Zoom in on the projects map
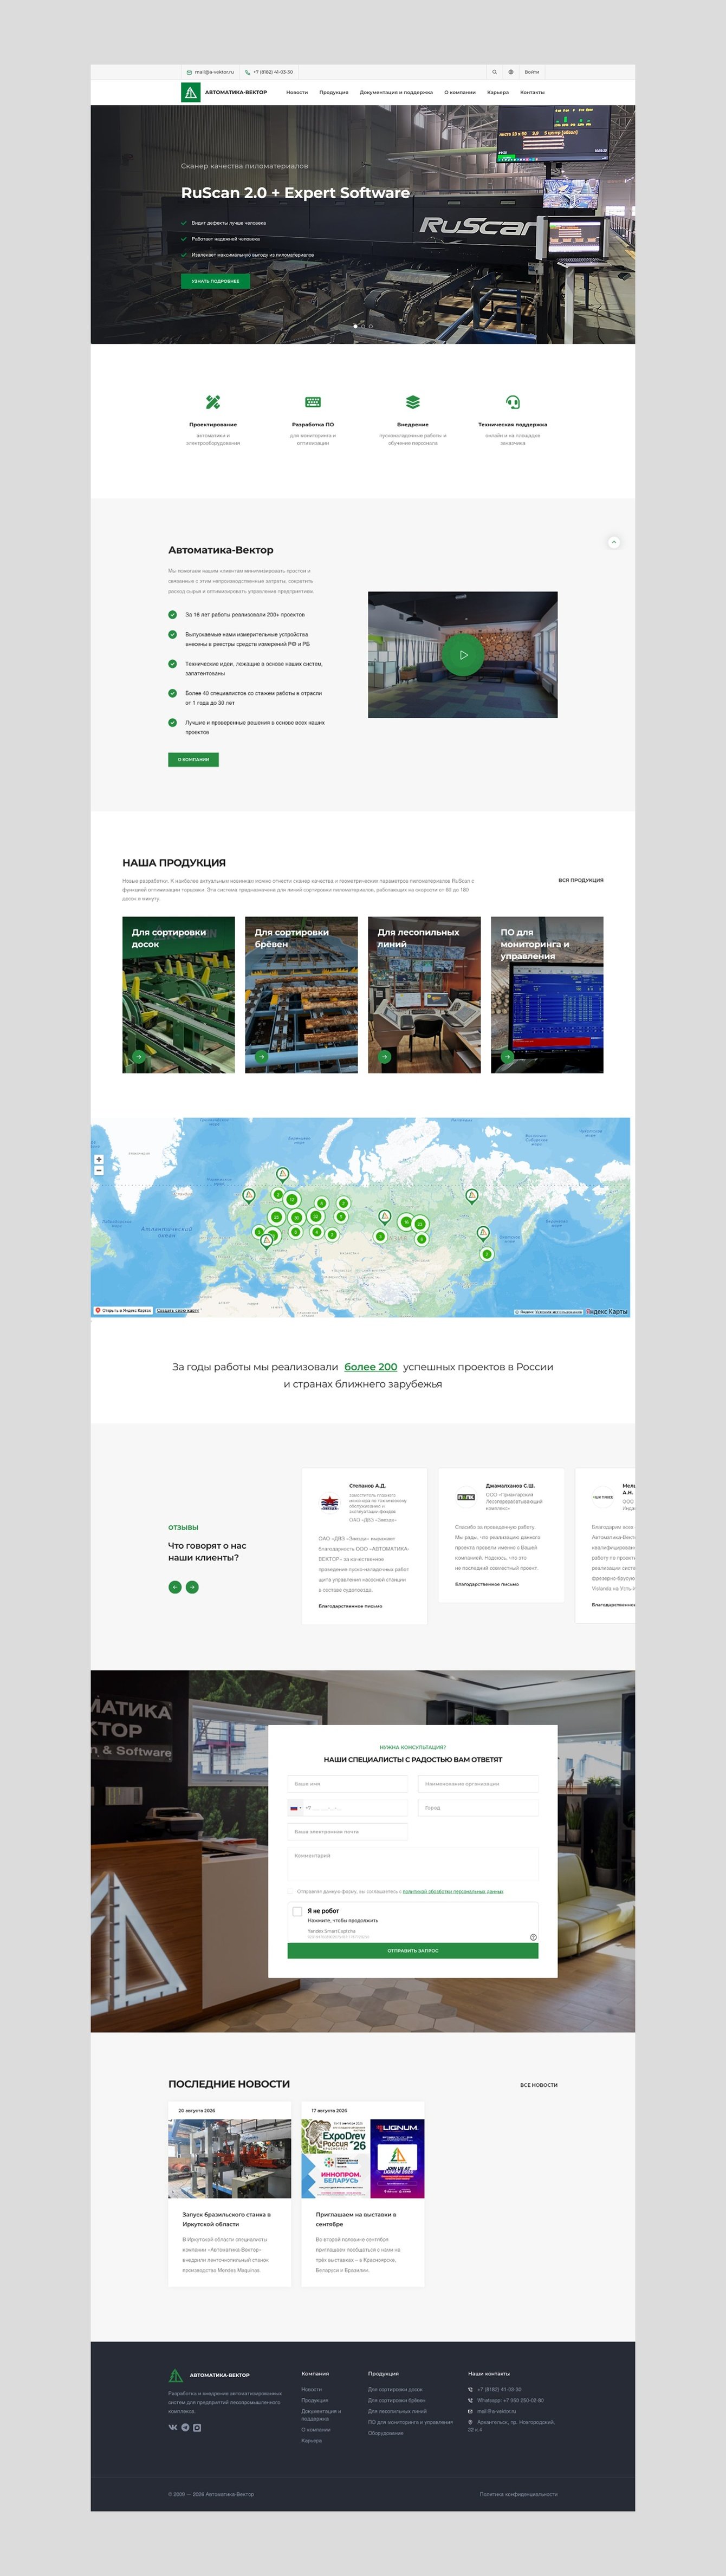Image resolution: width=726 pixels, height=2576 pixels. pos(99,1159)
